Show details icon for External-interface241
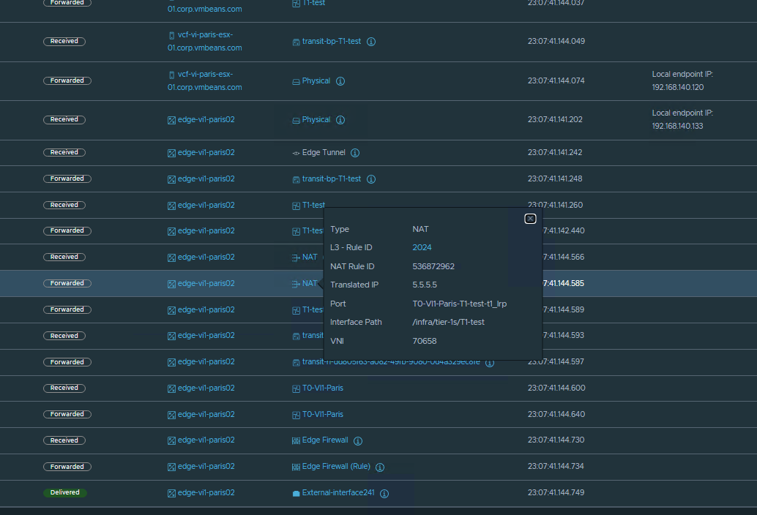Screen dimensions: 757x515 (384, 493)
